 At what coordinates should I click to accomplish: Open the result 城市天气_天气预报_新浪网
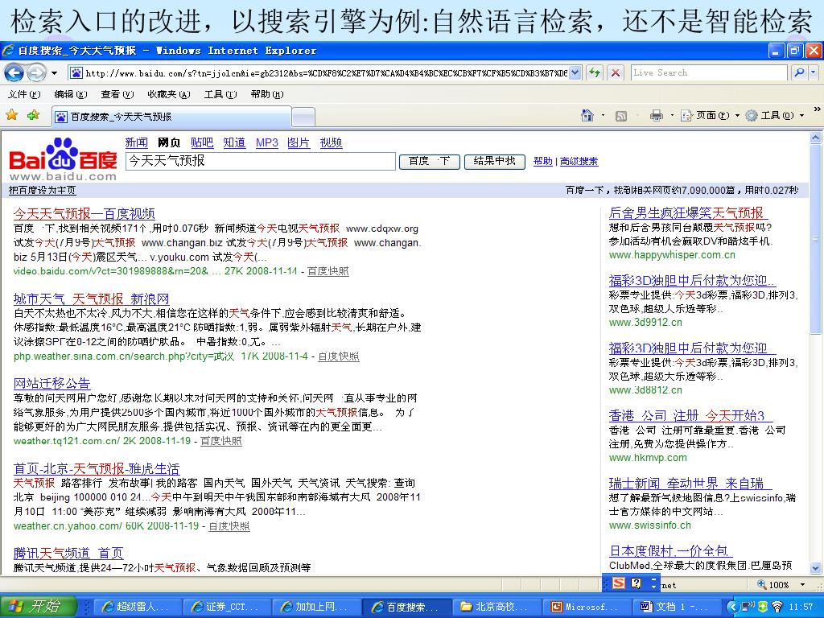92,299
